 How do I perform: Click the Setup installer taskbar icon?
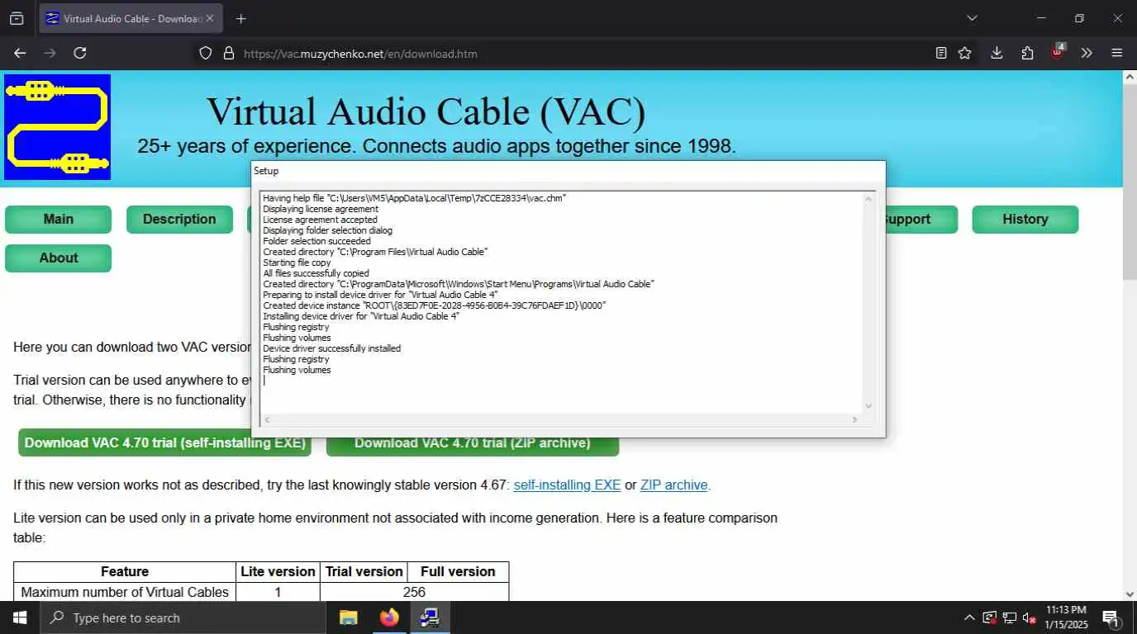[430, 617]
